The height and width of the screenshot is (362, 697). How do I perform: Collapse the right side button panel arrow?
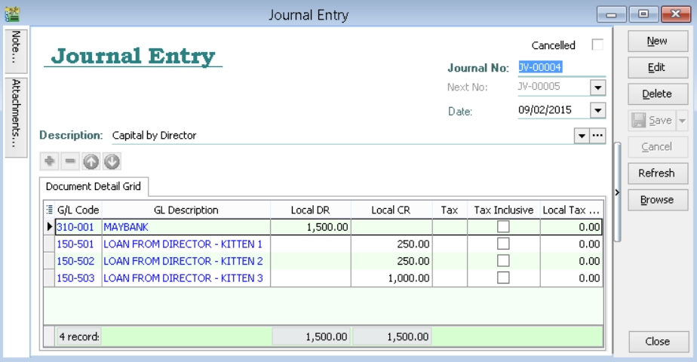[x=617, y=193]
